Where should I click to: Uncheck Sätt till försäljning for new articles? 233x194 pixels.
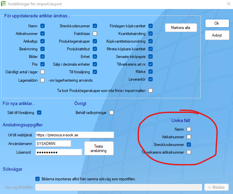39,112
